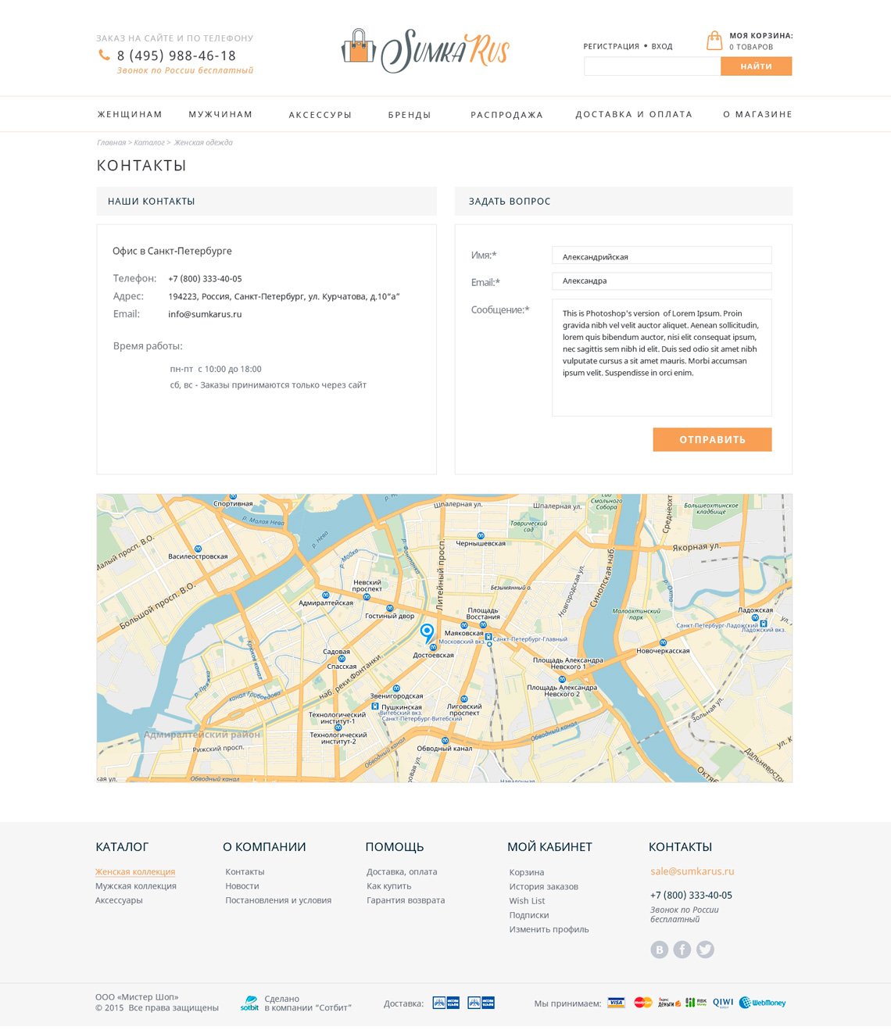Open the МУЖЧИНАМ menu item
The image size is (891, 1030).
[220, 114]
